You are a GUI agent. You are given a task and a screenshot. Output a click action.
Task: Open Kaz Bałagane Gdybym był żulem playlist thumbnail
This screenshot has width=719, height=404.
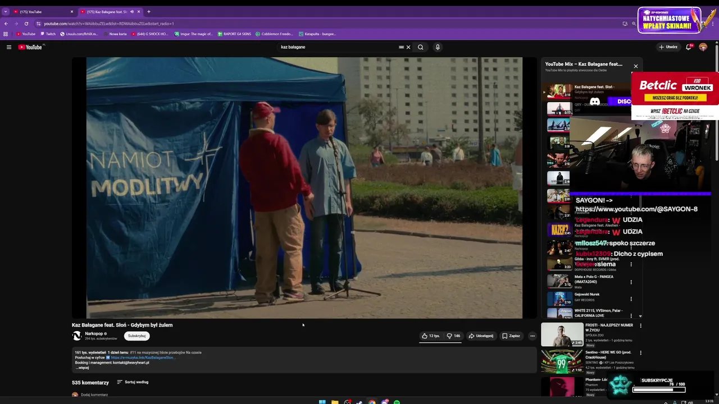coord(559,91)
